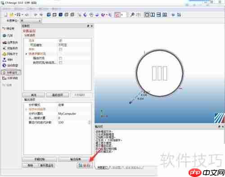This screenshot has width=225, height=177.
Task: Pin the output panel using its pin icon
Action: point(219,127)
